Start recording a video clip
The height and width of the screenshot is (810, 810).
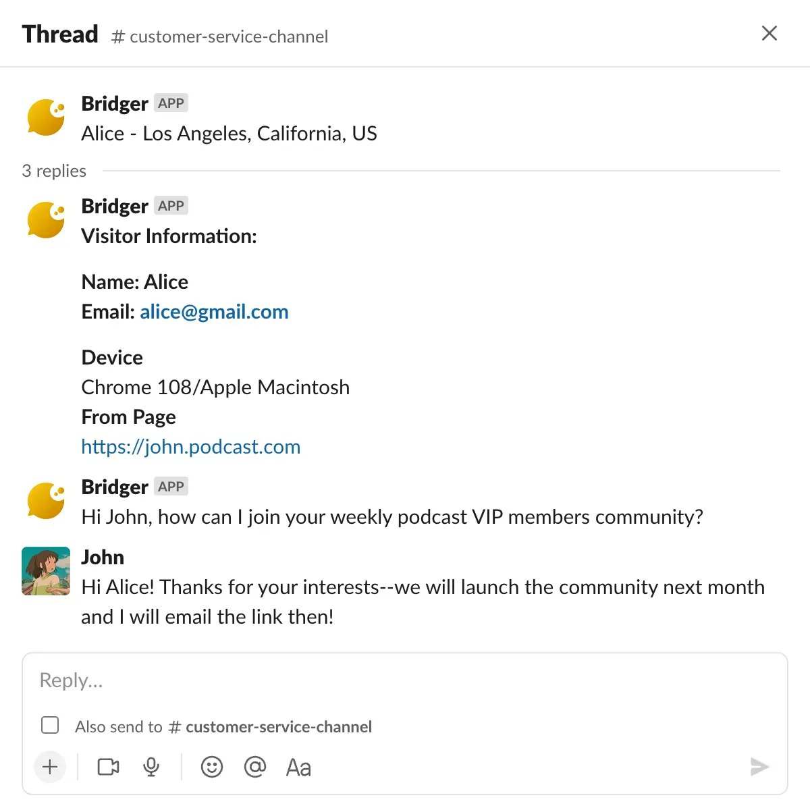click(x=108, y=767)
